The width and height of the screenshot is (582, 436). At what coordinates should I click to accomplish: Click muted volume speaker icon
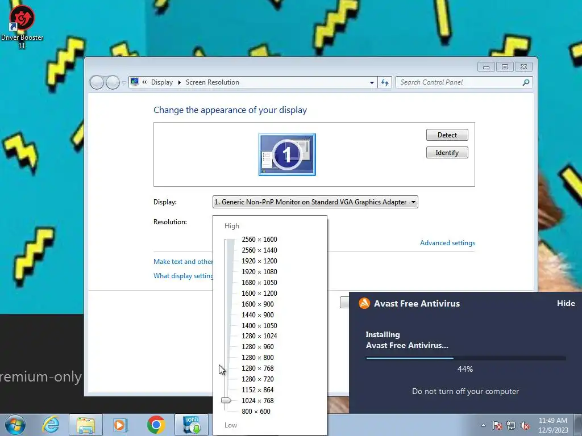coord(525,425)
